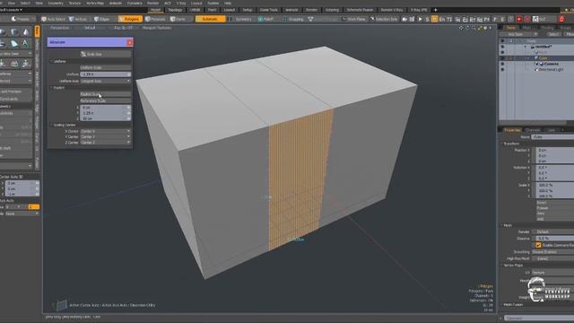The image size is (574, 323).
Task: Click the camera icon after Selection Sets
Action: (404, 19)
